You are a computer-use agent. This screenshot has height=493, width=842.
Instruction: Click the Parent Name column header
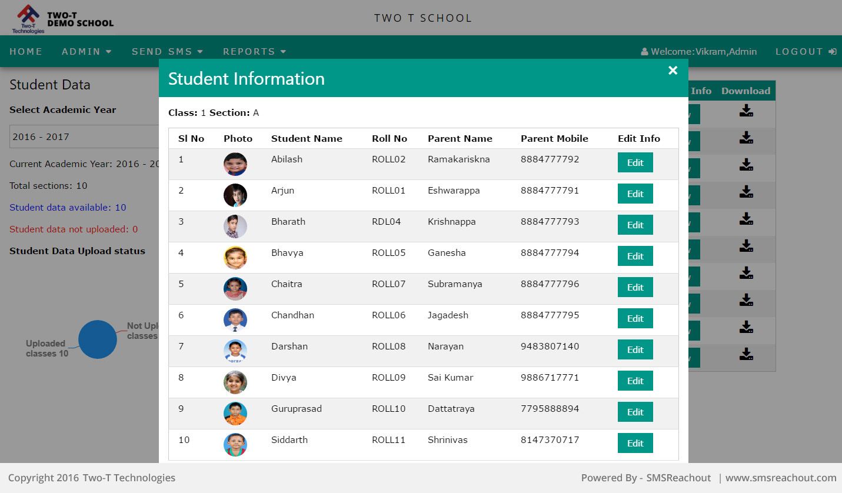(x=460, y=139)
